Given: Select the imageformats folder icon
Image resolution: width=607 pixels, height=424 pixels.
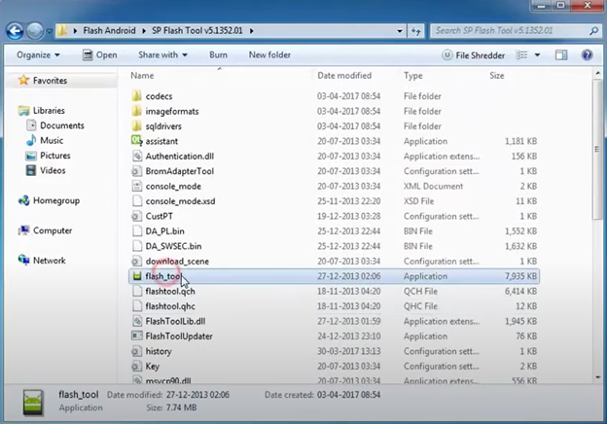Looking at the screenshot, I should [x=136, y=111].
